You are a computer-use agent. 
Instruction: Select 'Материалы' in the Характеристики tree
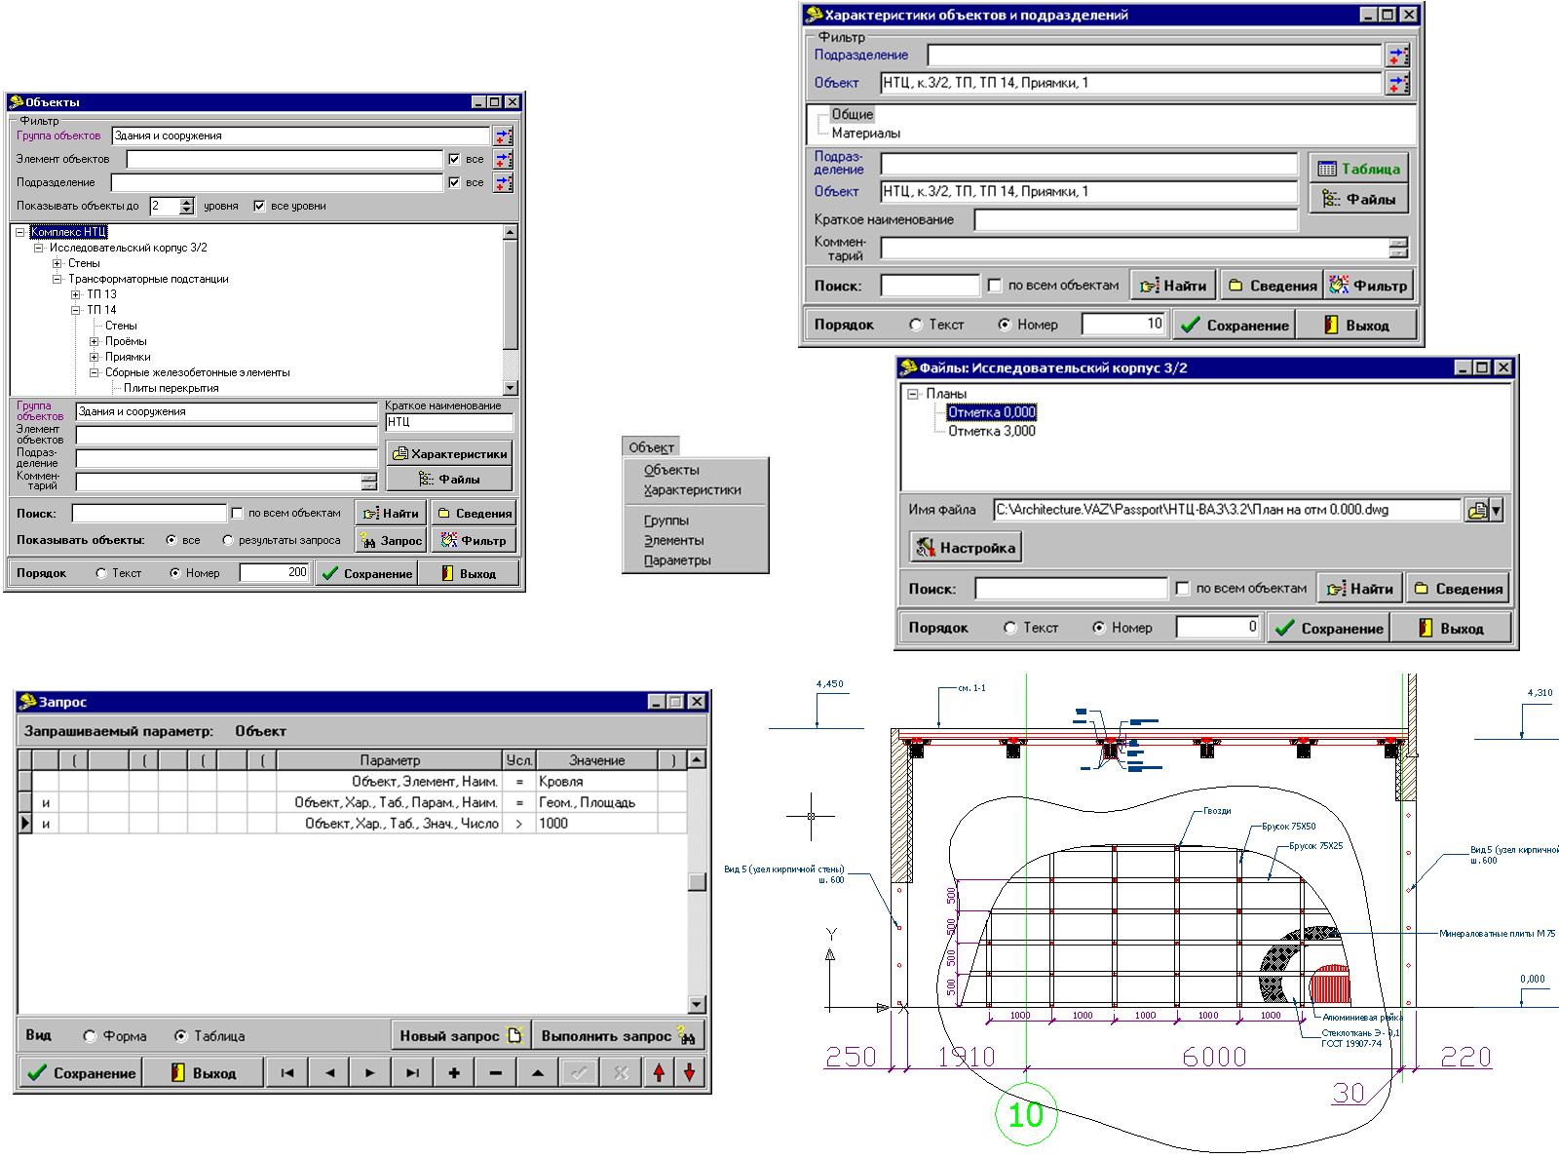(865, 134)
